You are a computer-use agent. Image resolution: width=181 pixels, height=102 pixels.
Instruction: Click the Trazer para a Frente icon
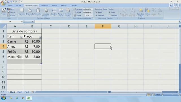coord(124,10)
